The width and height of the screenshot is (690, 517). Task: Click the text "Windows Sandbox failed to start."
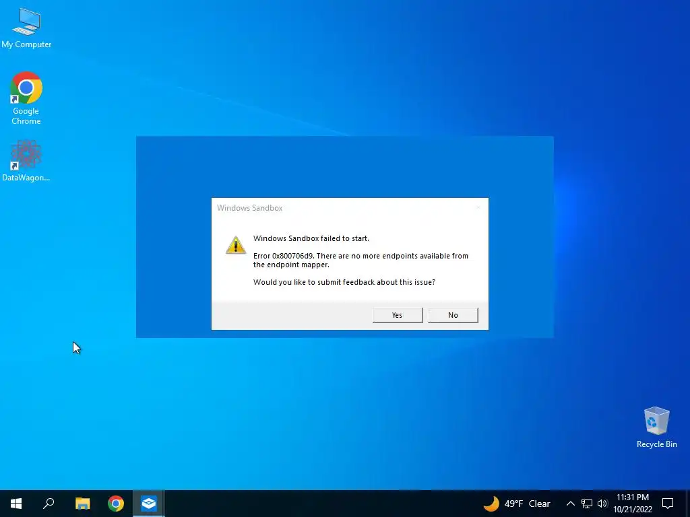click(x=311, y=238)
